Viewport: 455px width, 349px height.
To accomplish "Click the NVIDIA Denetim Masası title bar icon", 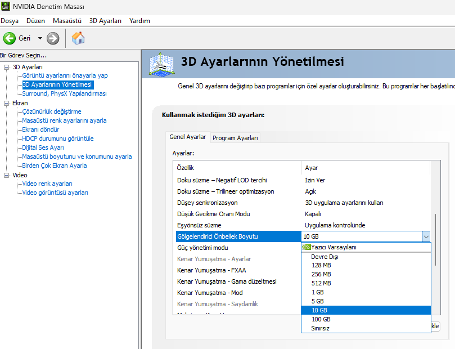I will [6, 6].
